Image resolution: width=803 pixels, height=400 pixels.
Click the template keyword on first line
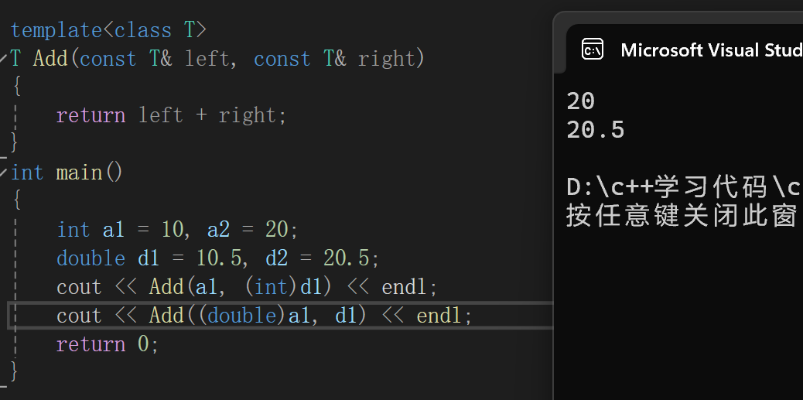point(56,29)
